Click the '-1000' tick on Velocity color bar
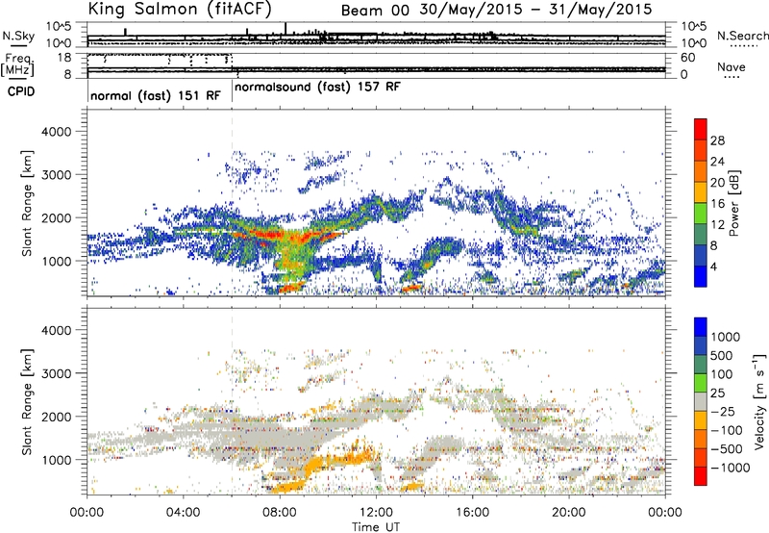Viewport: 769px width, 533px height. 730,468
